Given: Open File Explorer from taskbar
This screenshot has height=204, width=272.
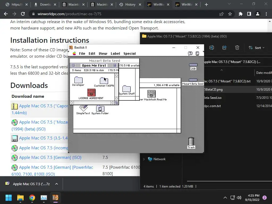Looking at the screenshot, I should 20,198.
